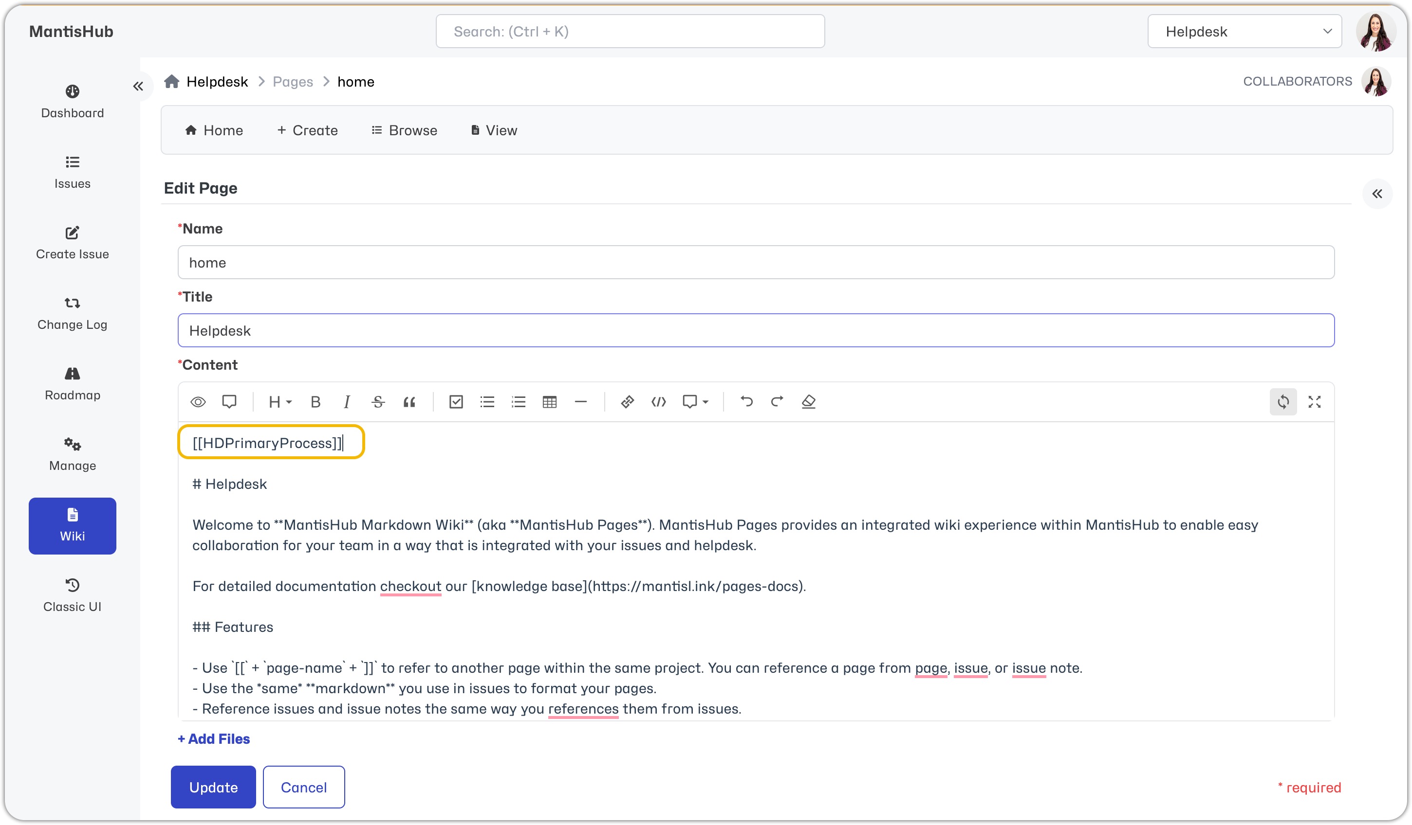
Task: Collapse the left sidebar
Action: click(x=138, y=86)
